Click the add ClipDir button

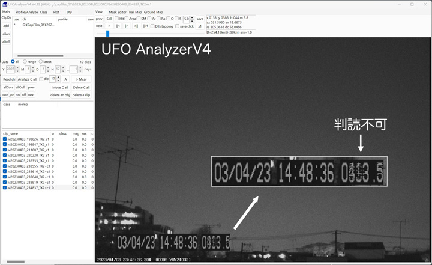[x=6, y=26]
